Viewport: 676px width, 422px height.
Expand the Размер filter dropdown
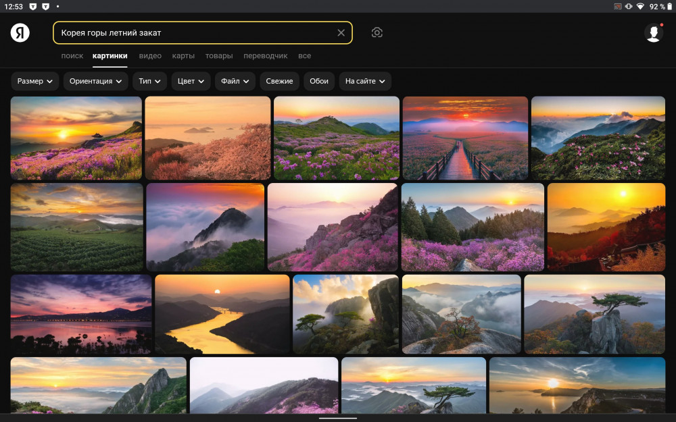tap(35, 81)
